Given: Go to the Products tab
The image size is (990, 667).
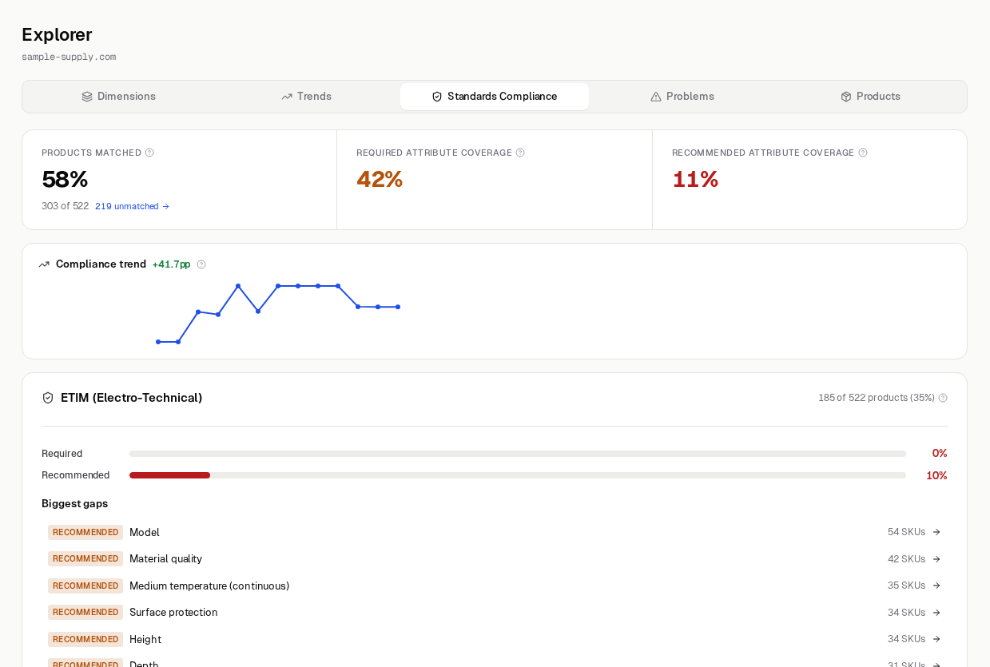Looking at the screenshot, I should (x=870, y=97).
